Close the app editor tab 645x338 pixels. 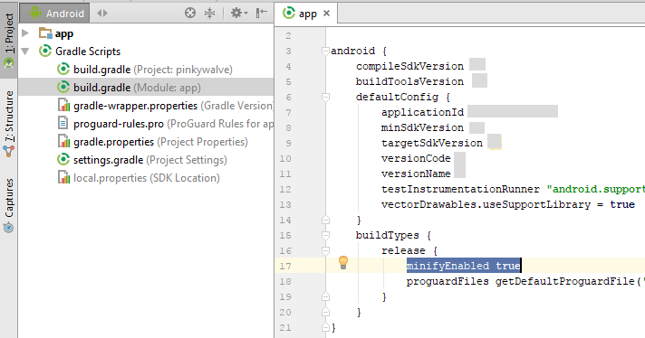coord(327,14)
